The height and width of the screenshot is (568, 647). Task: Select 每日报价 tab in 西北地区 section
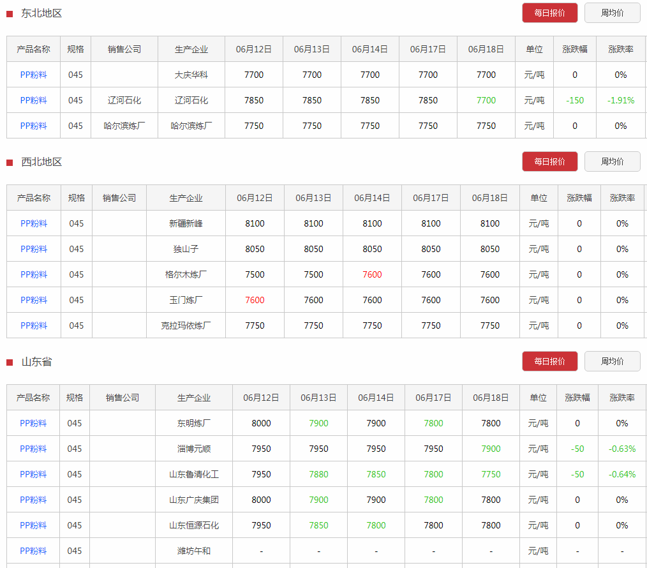(549, 161)
